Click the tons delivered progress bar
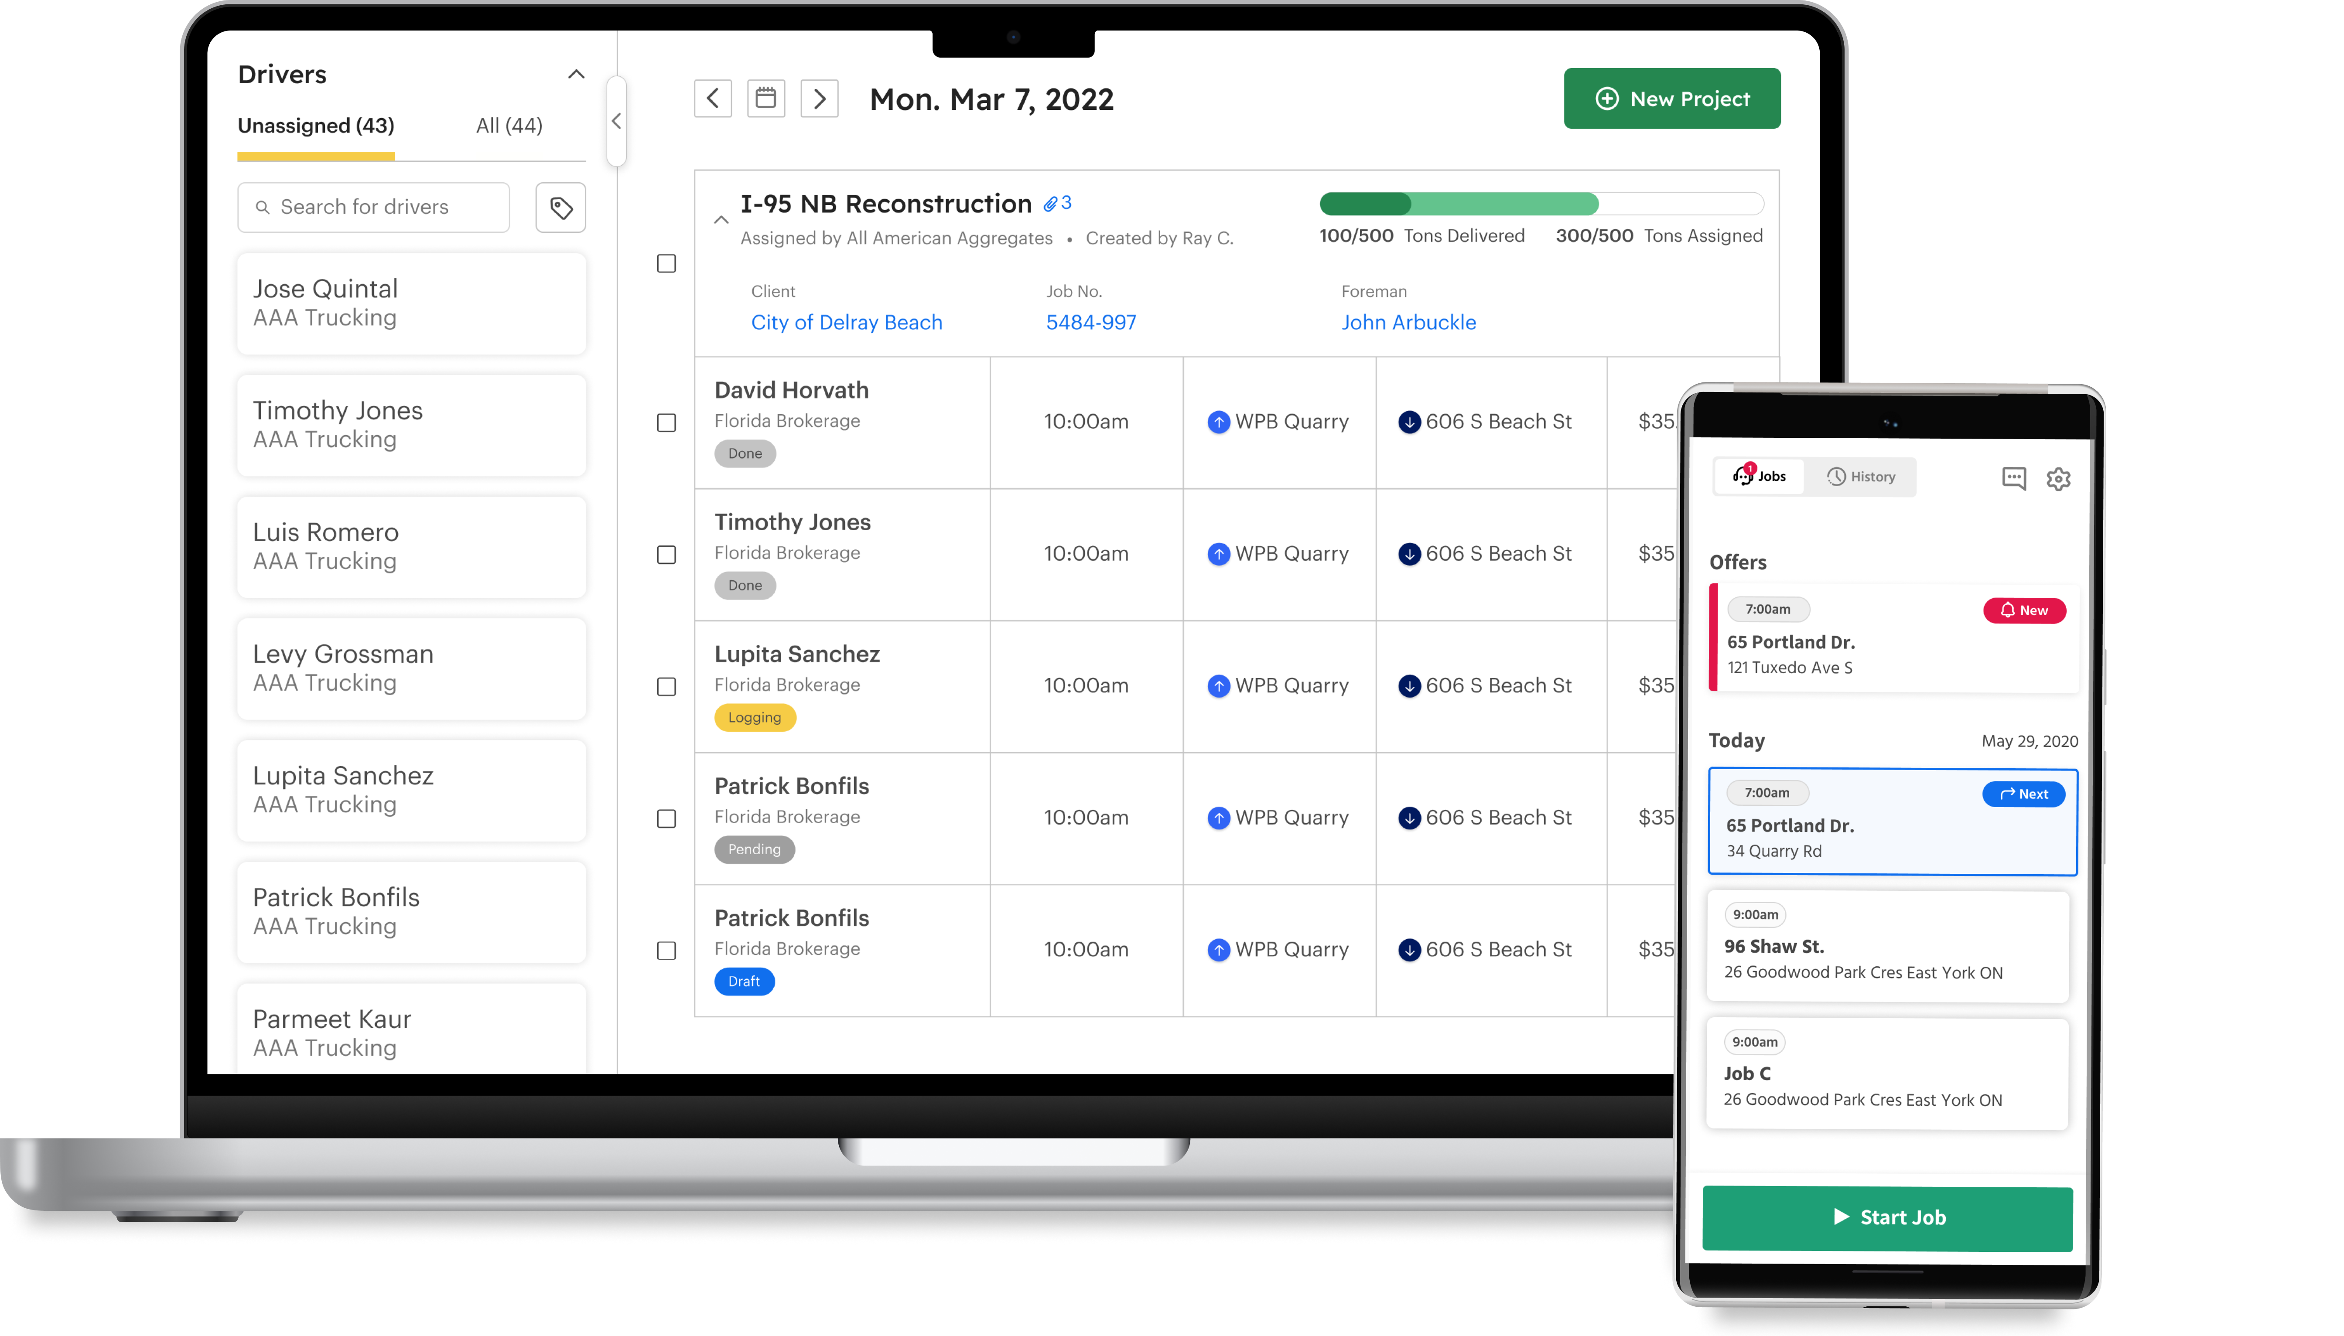The image size is (2344, 1336). point(1541,204)
